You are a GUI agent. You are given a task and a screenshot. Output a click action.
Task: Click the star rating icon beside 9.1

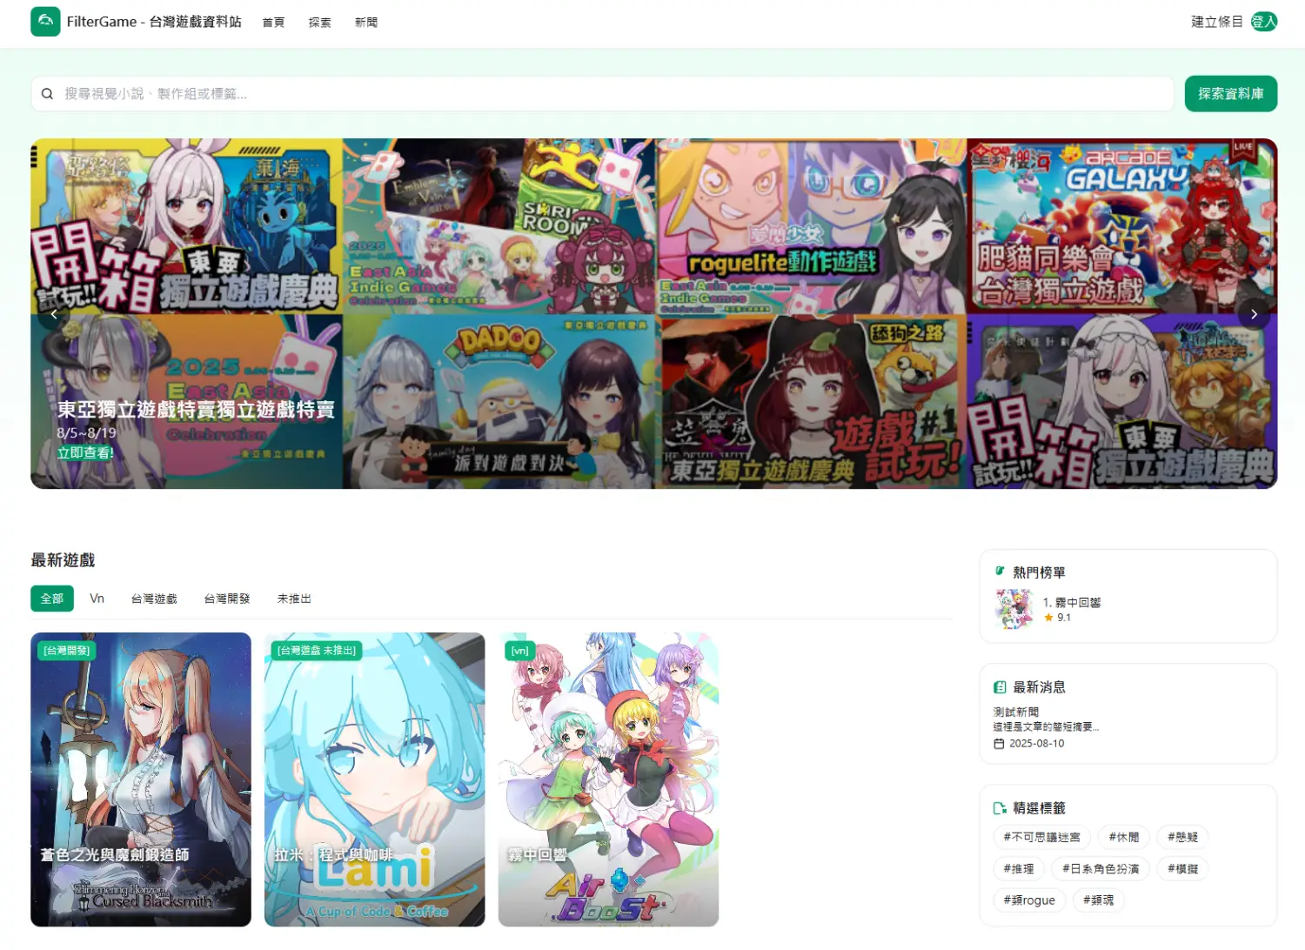pyautogui.click(x=1048, y=618)
